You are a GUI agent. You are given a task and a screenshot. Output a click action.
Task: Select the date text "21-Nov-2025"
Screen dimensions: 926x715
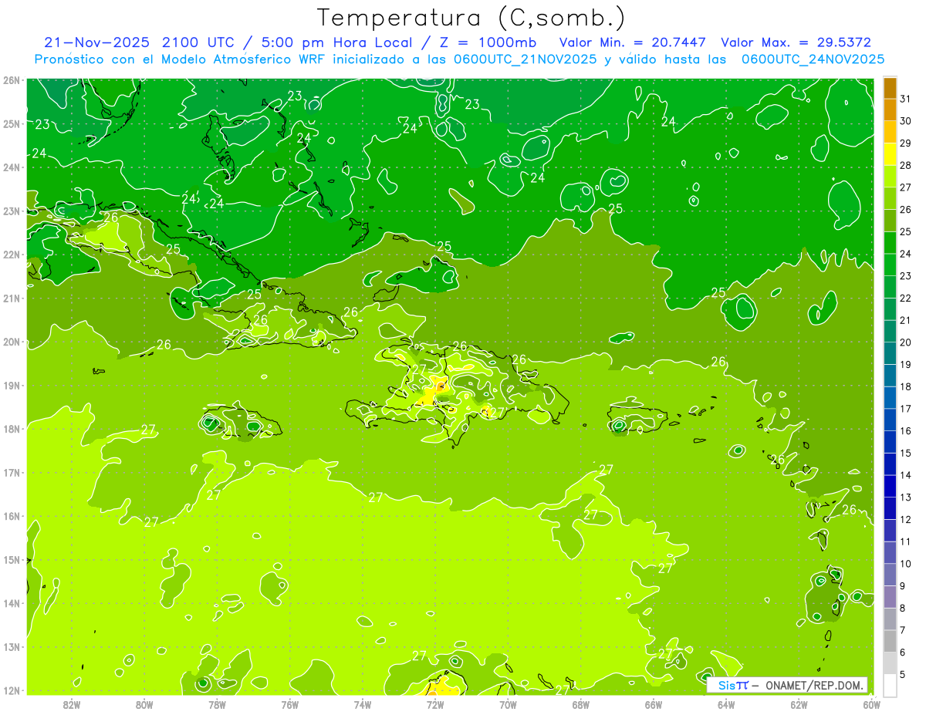(x=97, y=42)
